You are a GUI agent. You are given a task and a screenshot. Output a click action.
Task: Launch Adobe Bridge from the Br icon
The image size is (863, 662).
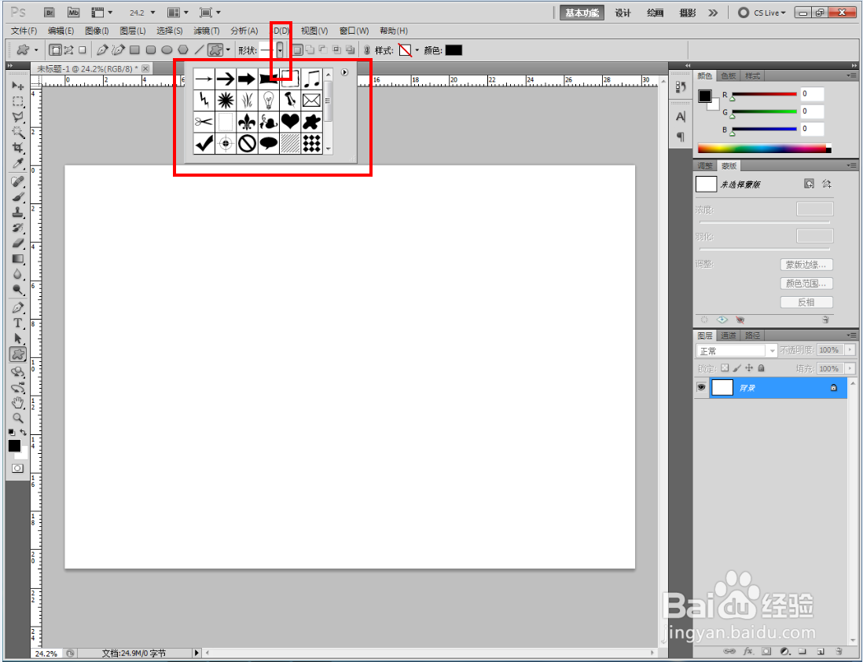(50, 12)
